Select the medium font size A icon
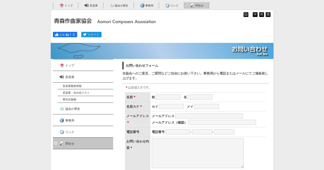324x170 pixels. [x=262, y=15]
